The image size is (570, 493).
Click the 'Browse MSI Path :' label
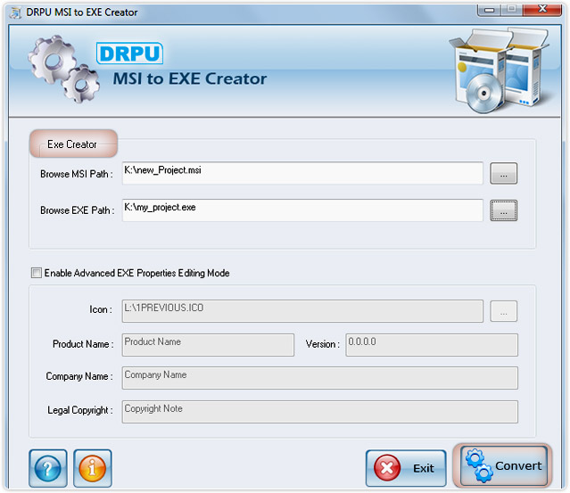77,174
